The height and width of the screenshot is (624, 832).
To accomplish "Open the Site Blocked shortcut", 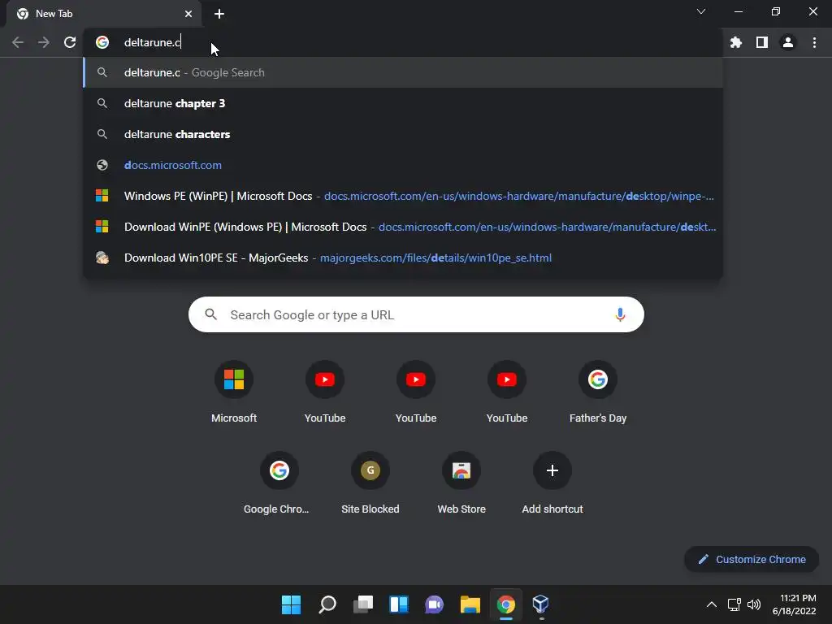I will point(370,483).
